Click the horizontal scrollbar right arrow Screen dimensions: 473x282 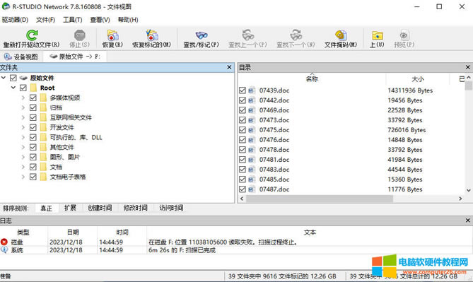coord(460,199)
